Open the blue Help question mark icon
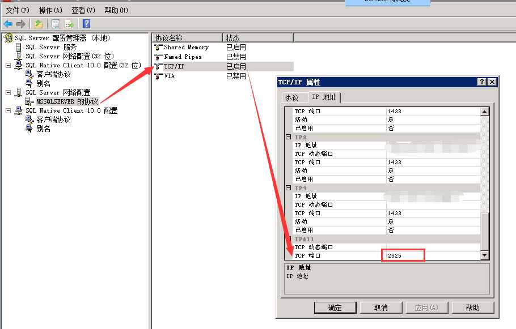The image size is (516, 329). coord(87,24)
